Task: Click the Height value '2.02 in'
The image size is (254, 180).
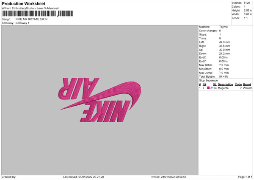Action: point(248,10)
